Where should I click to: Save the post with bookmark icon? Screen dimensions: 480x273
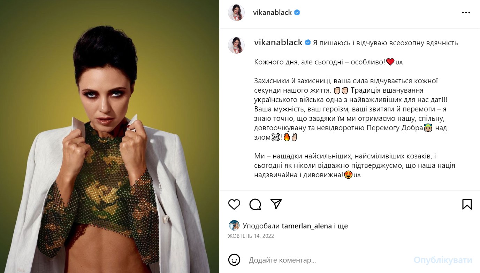click(x=467, y=204)
